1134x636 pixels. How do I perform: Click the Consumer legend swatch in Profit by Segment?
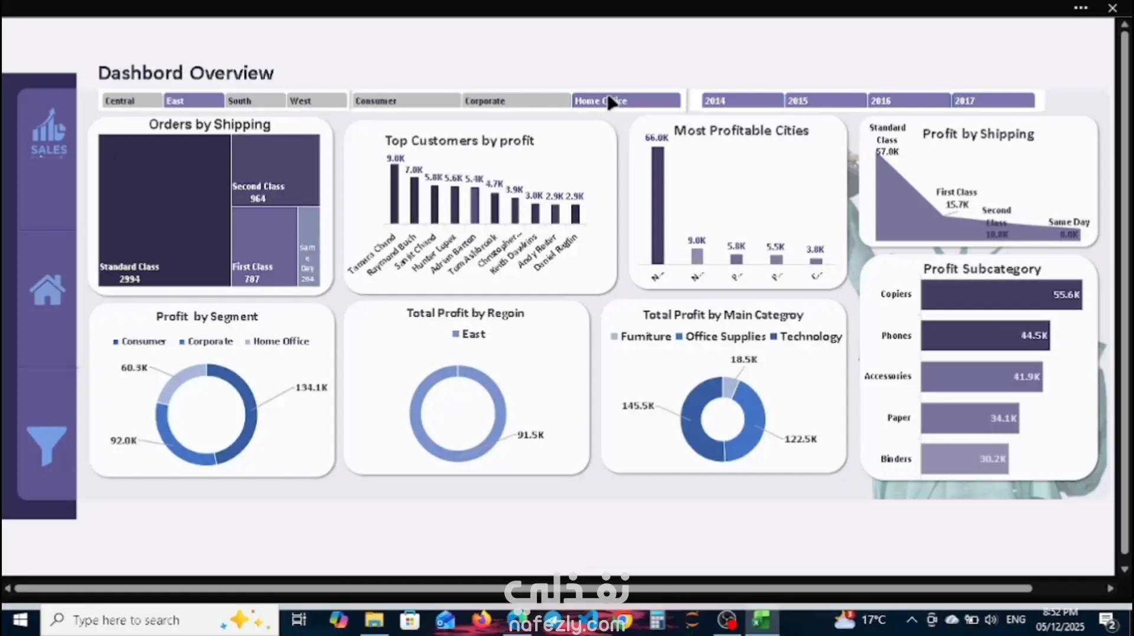click(116, 342)
